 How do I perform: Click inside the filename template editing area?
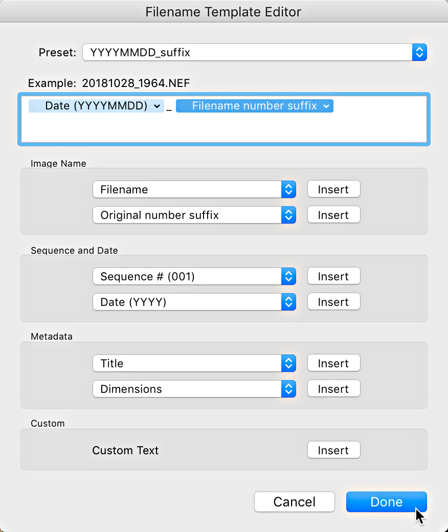click(x=223, y=128)
